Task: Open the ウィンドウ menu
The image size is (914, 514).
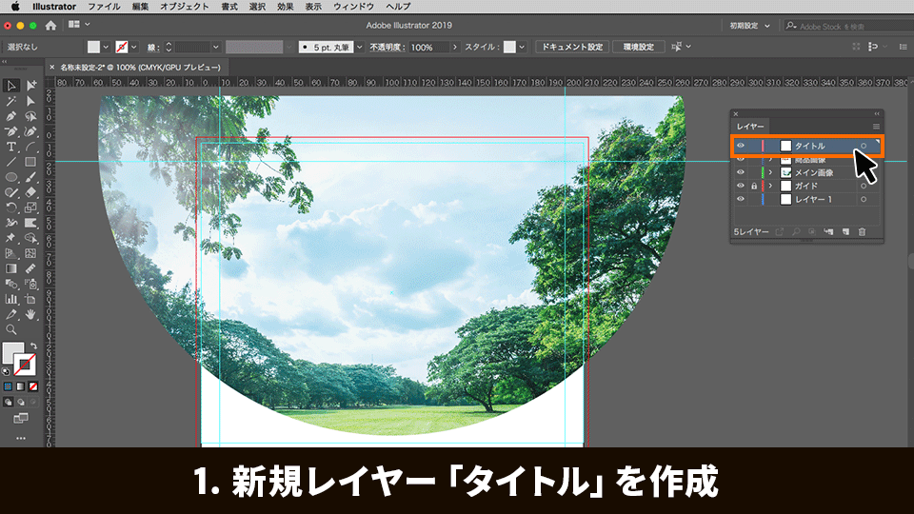Action: tap(354, 7)
